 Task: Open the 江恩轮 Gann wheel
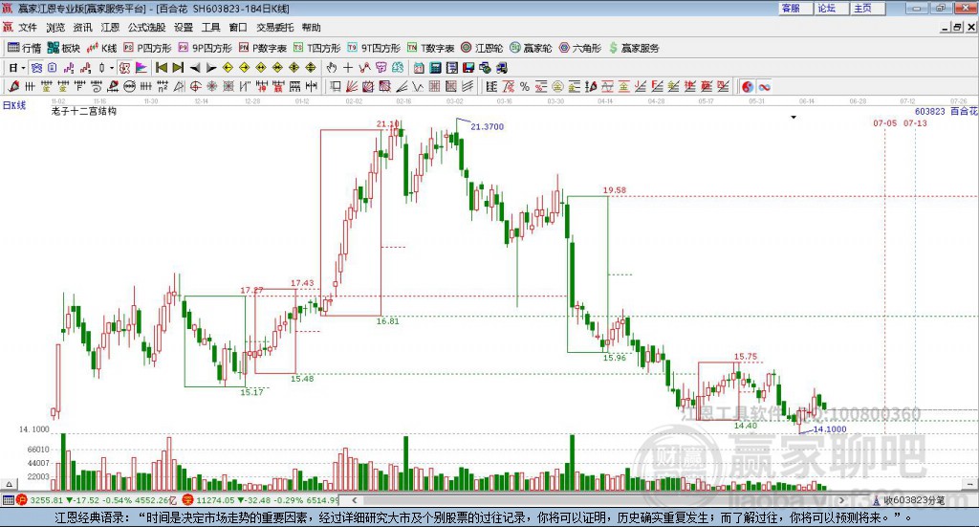tap(482, 48)
